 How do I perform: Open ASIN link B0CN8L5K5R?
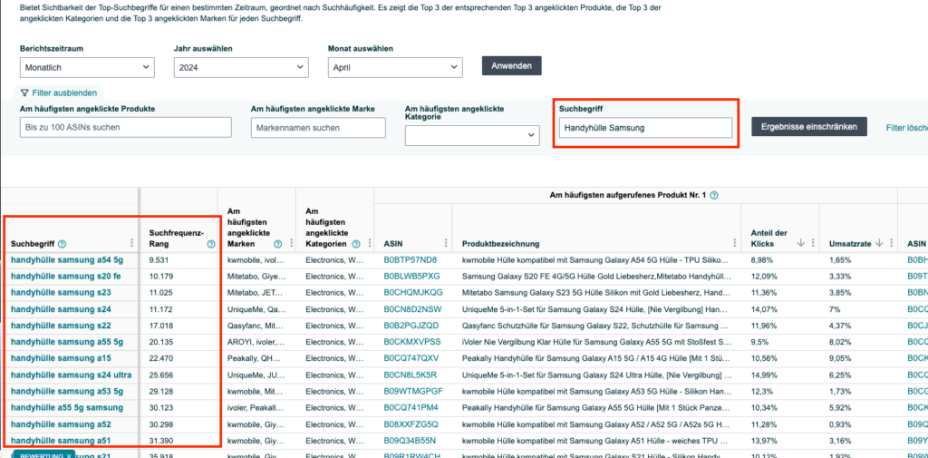tap(411, 375)
